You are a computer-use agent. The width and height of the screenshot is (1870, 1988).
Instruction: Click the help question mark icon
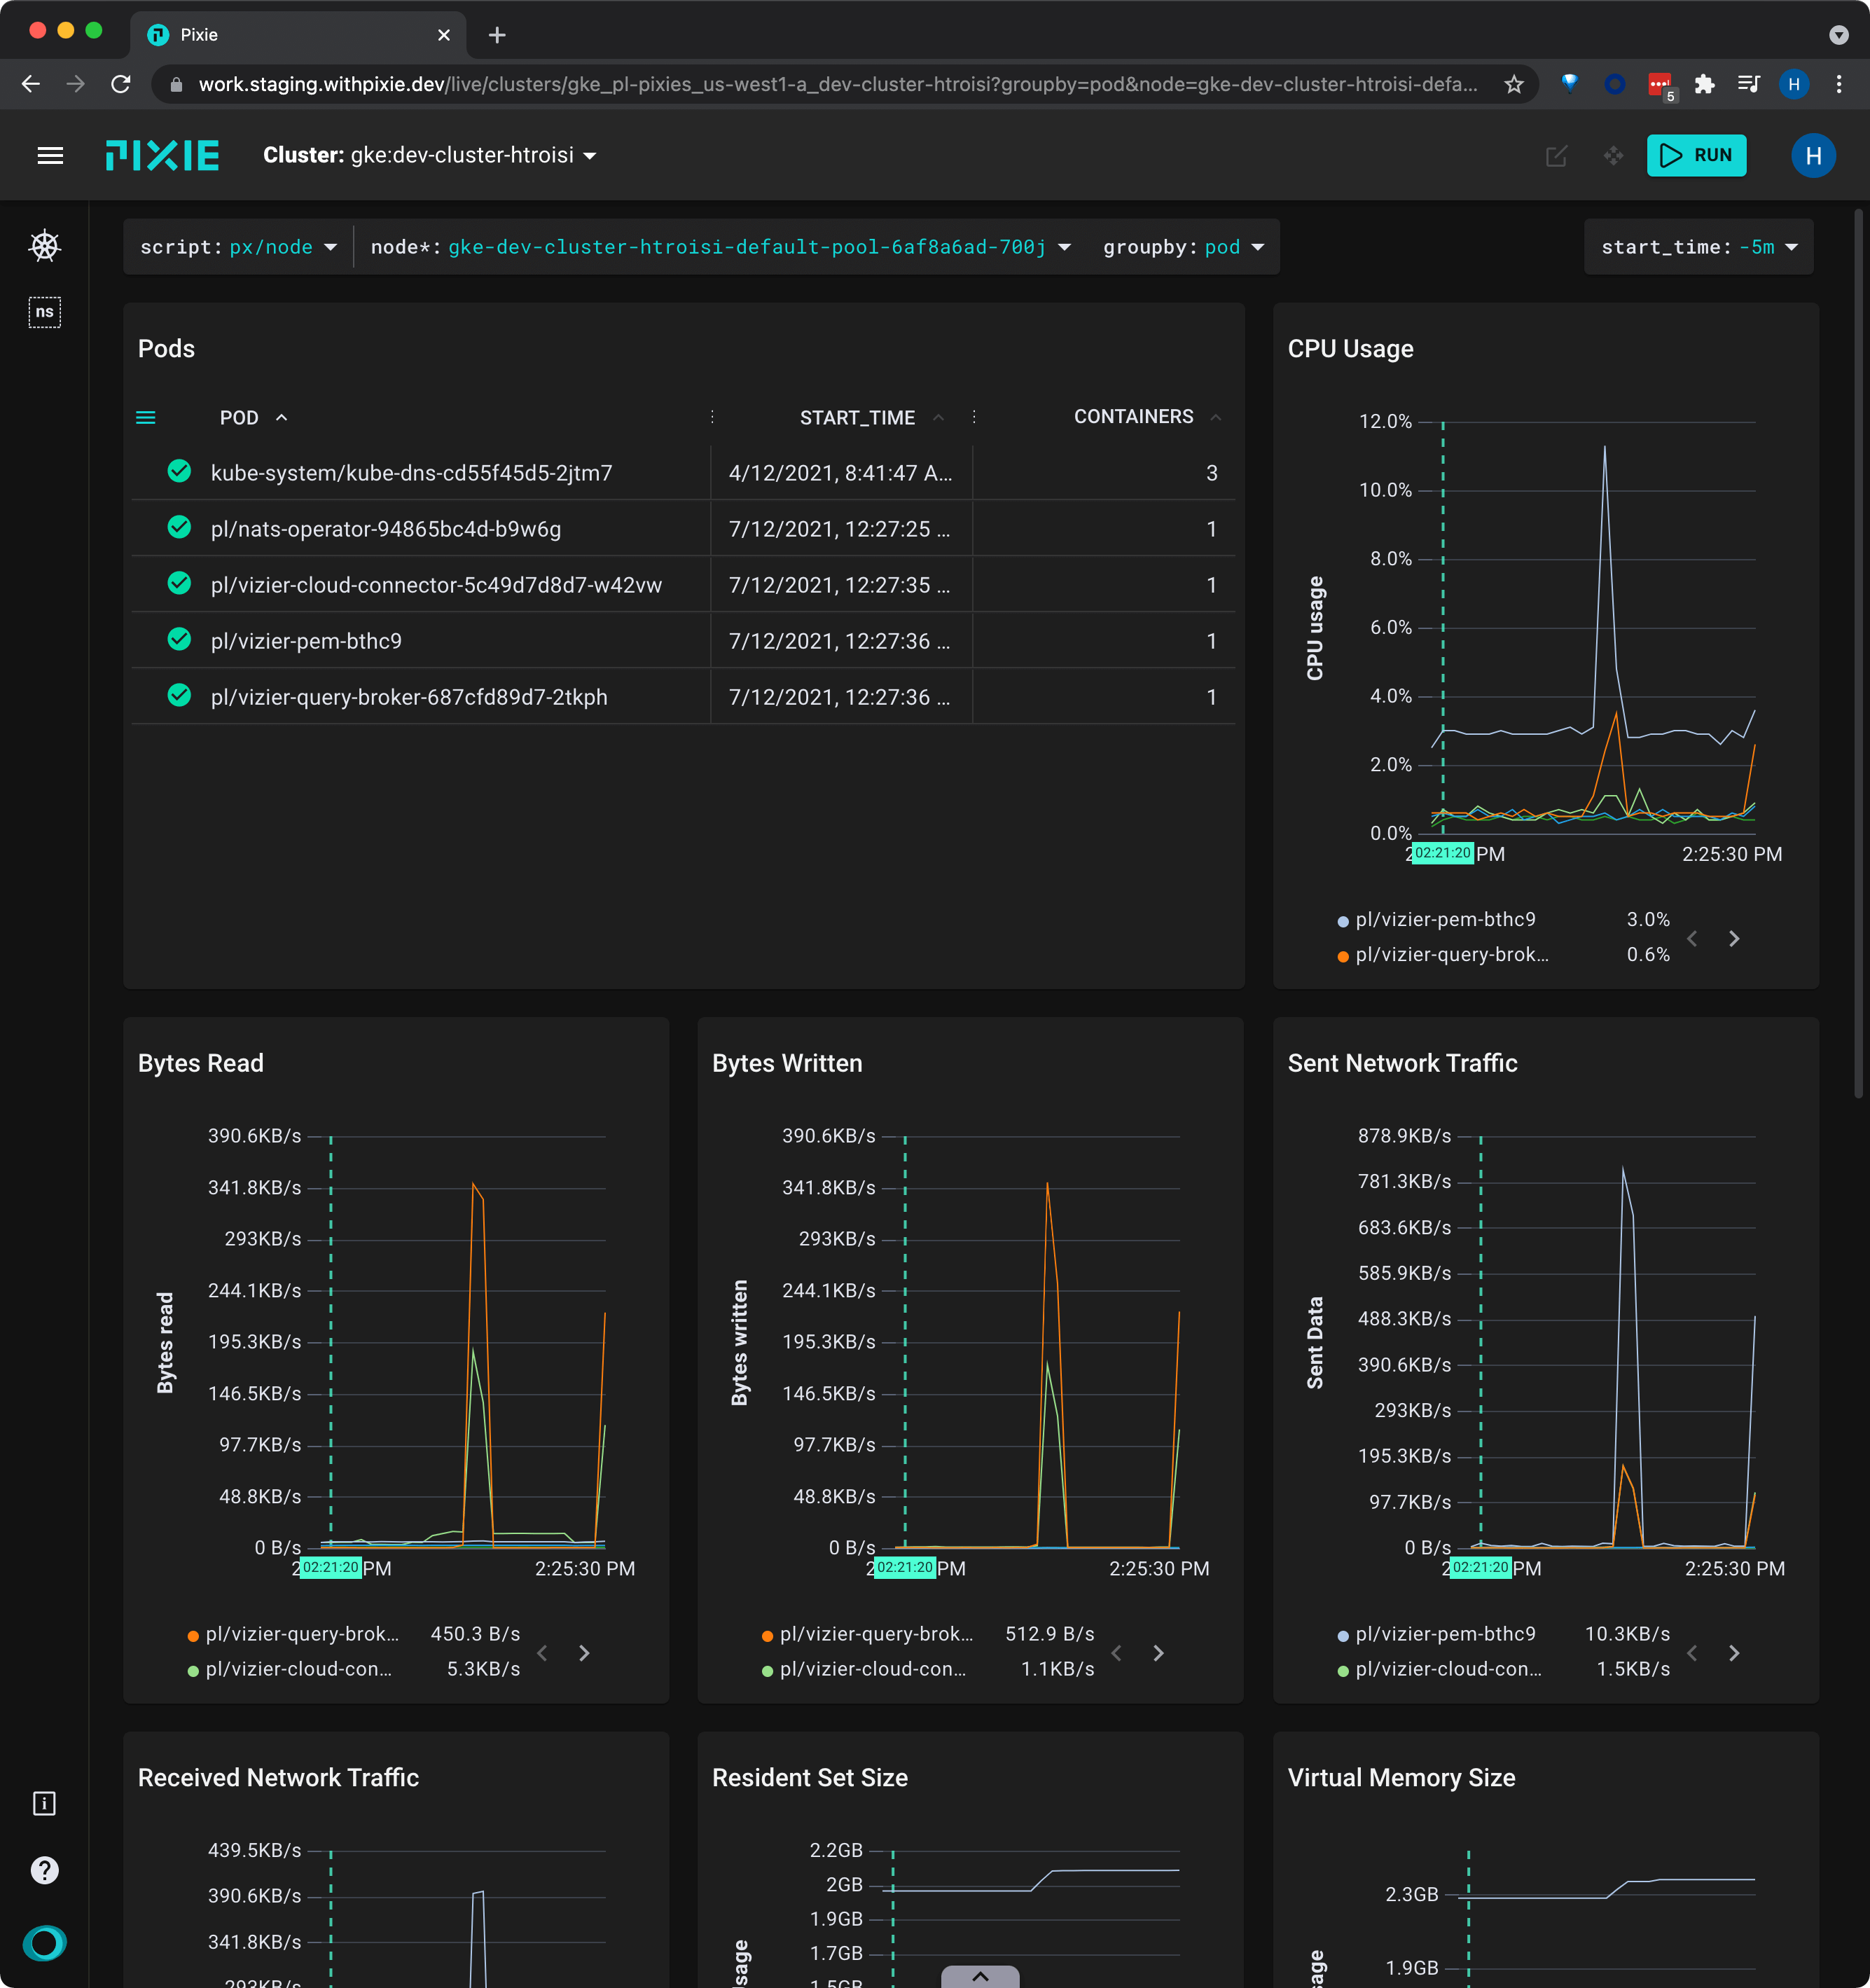tap(44, 1870)
